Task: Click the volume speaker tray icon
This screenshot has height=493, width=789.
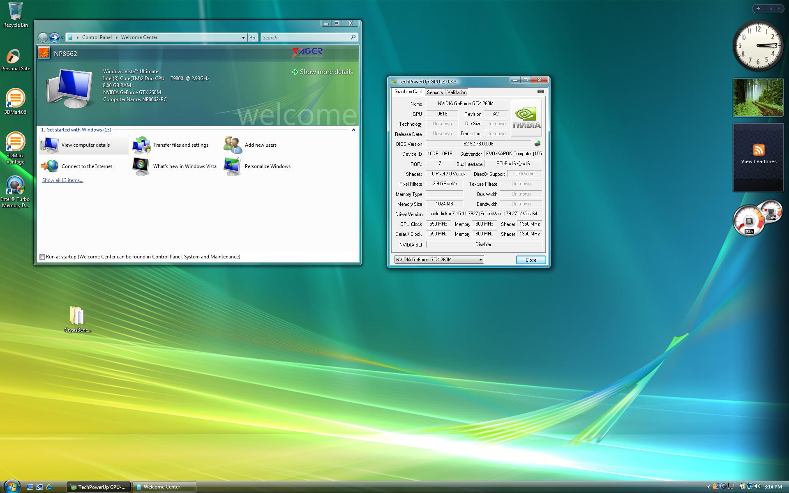Action: click(757, 486)
